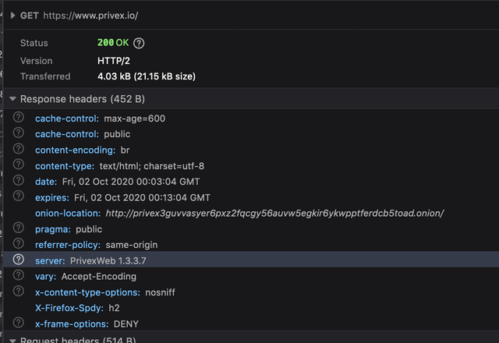Click help icon beside first cache-control max-age header
This screenshot has height=343, width=499.
19,118
